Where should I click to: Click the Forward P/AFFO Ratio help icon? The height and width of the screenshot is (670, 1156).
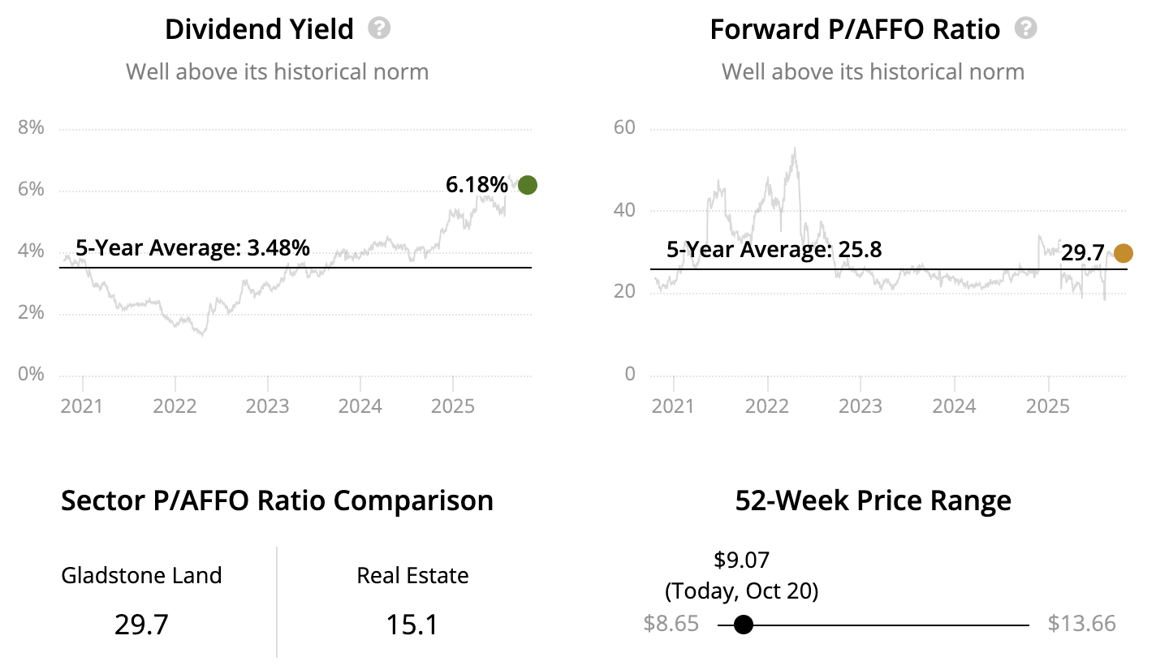click(1027, 29)
